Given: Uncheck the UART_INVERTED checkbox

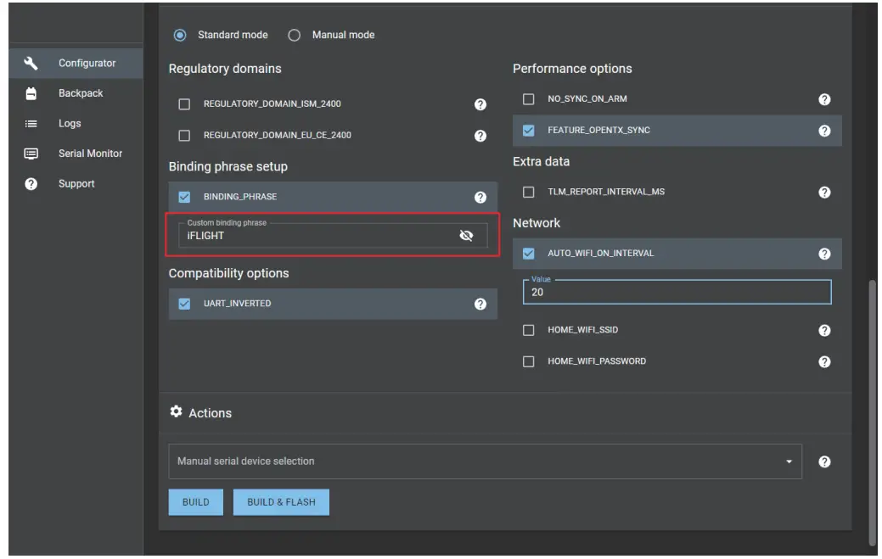Looking at the screenshot, I should click(184, 304).
